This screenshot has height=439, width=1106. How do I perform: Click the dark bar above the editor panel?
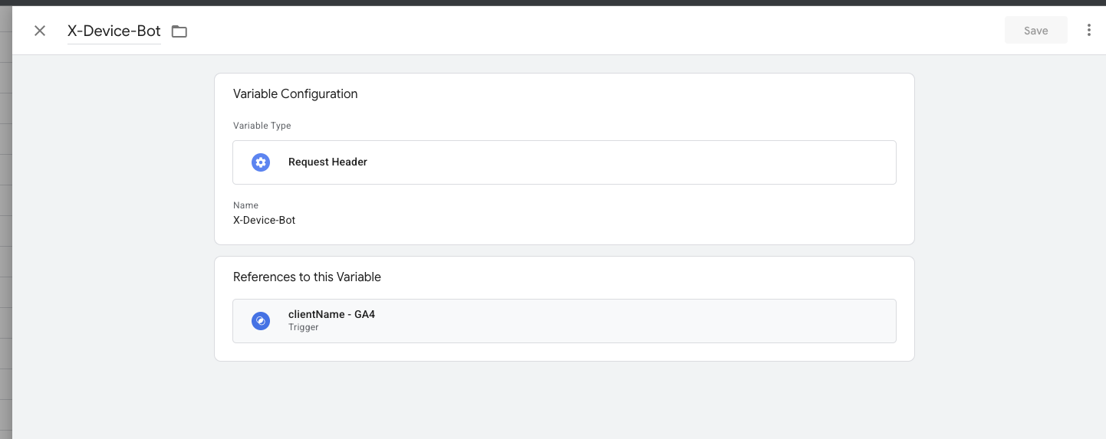(552, 2)
